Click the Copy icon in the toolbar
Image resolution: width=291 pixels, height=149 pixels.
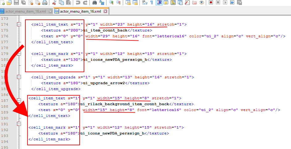click(x=61, y=2)
